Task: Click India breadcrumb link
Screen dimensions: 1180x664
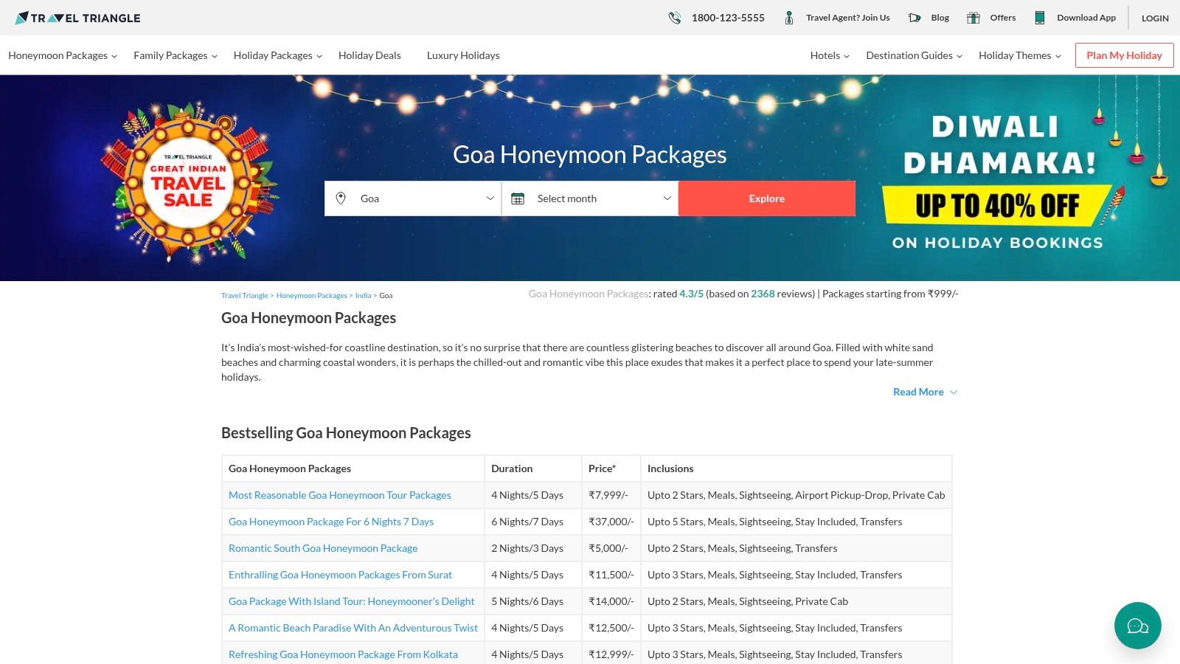Action: pyautogui.click(x=363, y=296)
